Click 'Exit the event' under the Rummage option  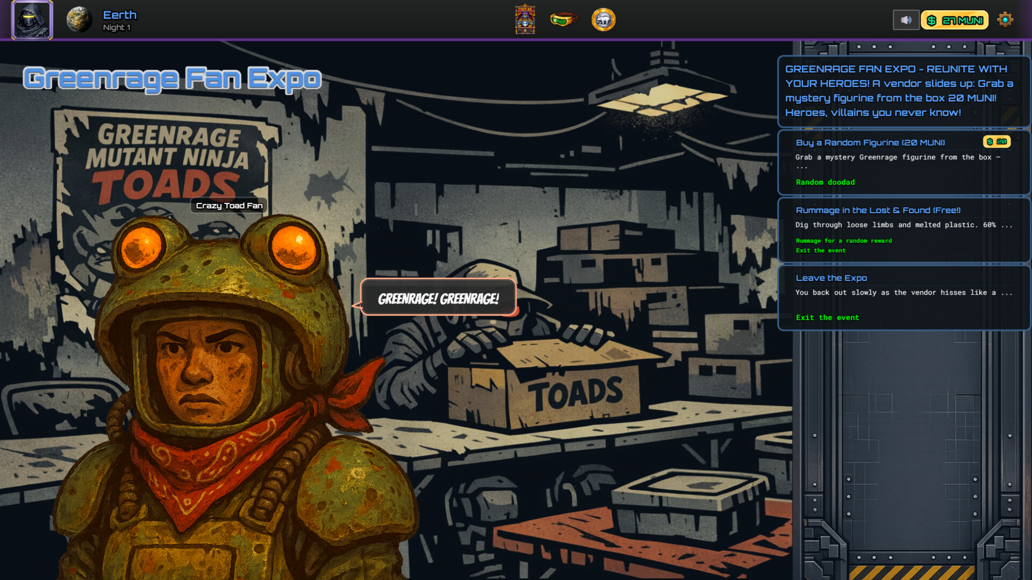[821, 250]
